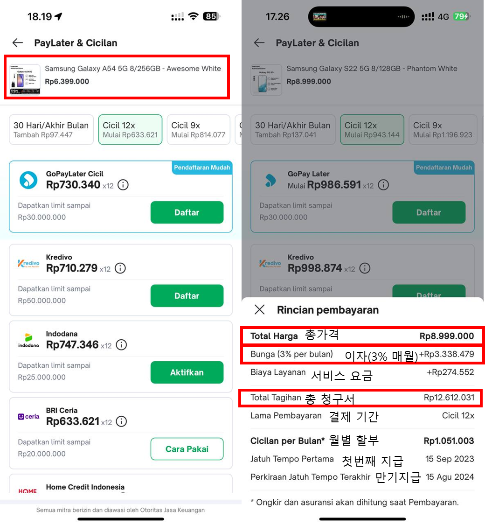The width and height of the screenshot is (485, 525).
Task: Open info icon beside Indodana Rp747.346
Action: pos(121,345)
